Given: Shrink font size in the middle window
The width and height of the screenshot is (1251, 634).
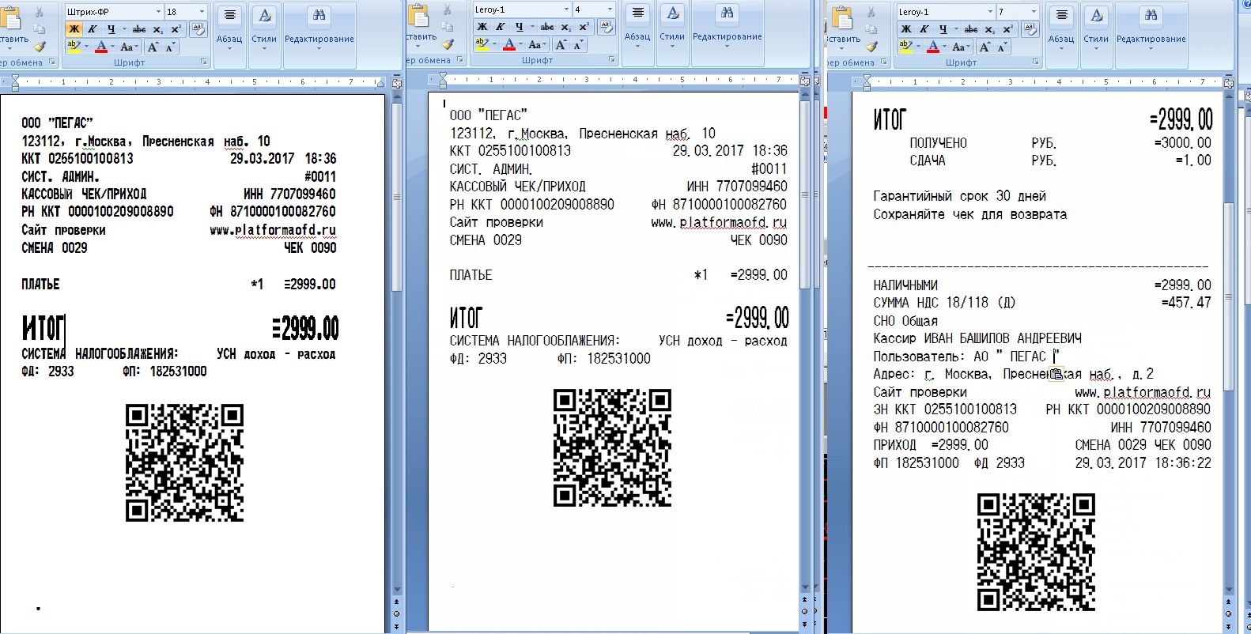Looking at the screenshot, I should 578,45.
